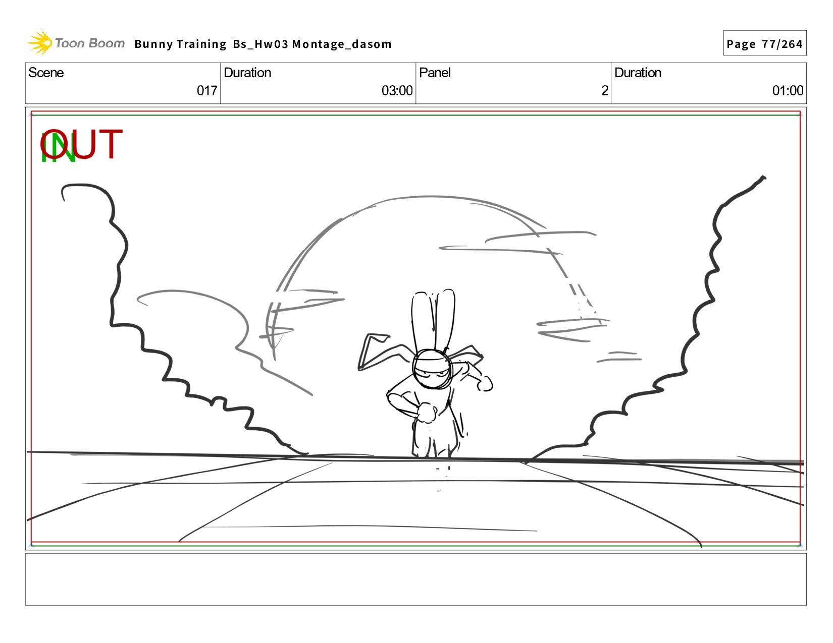Click the green "IN" camera marker

tap(58, 148)
